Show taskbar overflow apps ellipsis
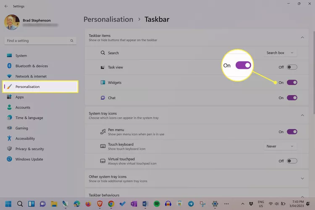 (226, 204)
